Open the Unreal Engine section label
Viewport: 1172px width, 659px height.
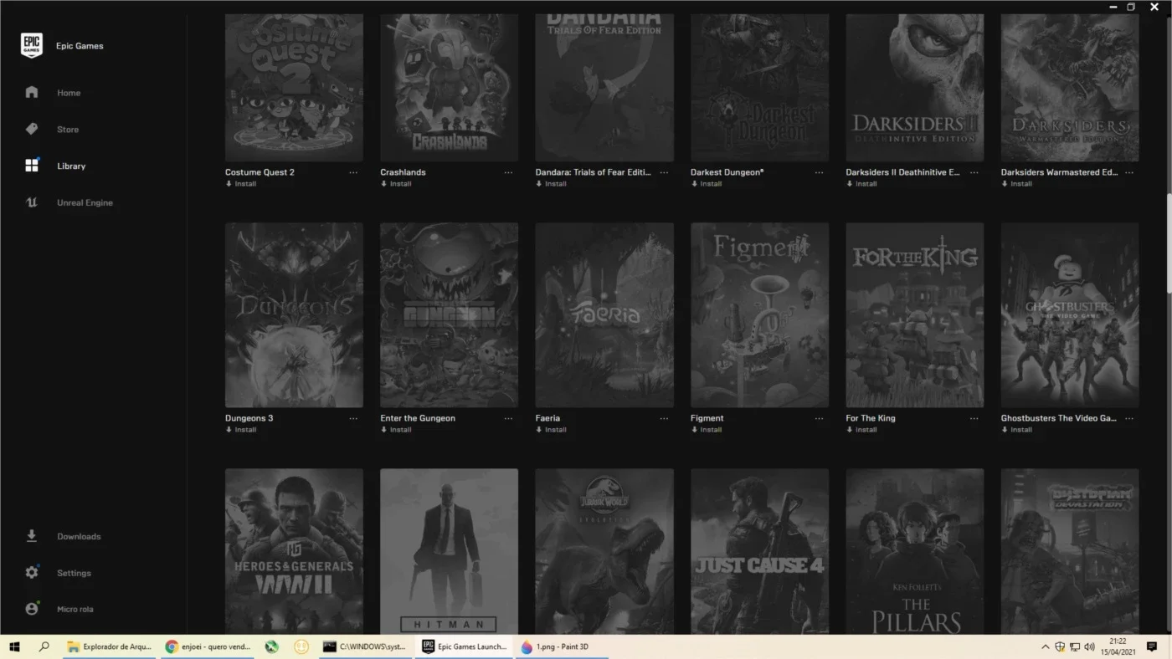click(85, 203)
